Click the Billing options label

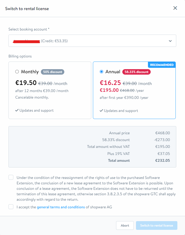pyautogui.click(x=20, y=56)
